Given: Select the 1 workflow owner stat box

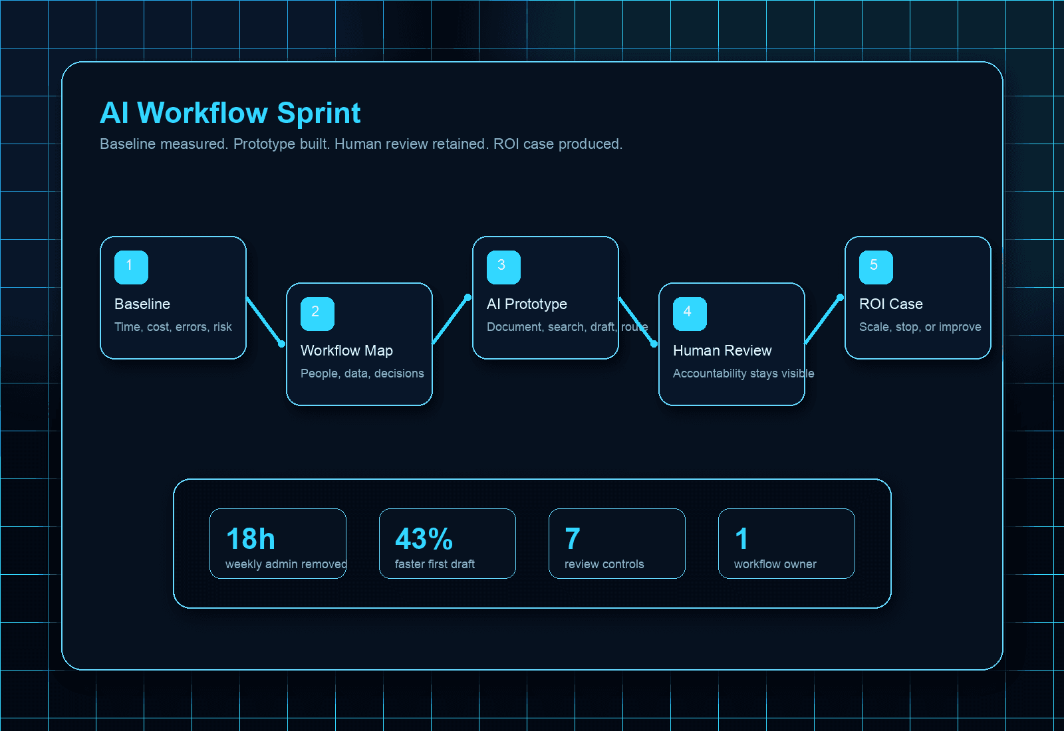Looking at the screenshot, I should (786, 544).
